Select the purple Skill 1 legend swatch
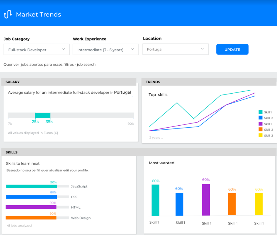Screen dimensions: 277x235 [x=261, y=124]
